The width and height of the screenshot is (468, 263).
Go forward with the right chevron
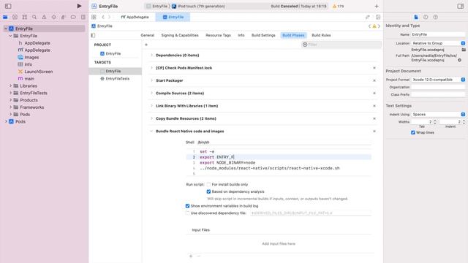point(109,17)
